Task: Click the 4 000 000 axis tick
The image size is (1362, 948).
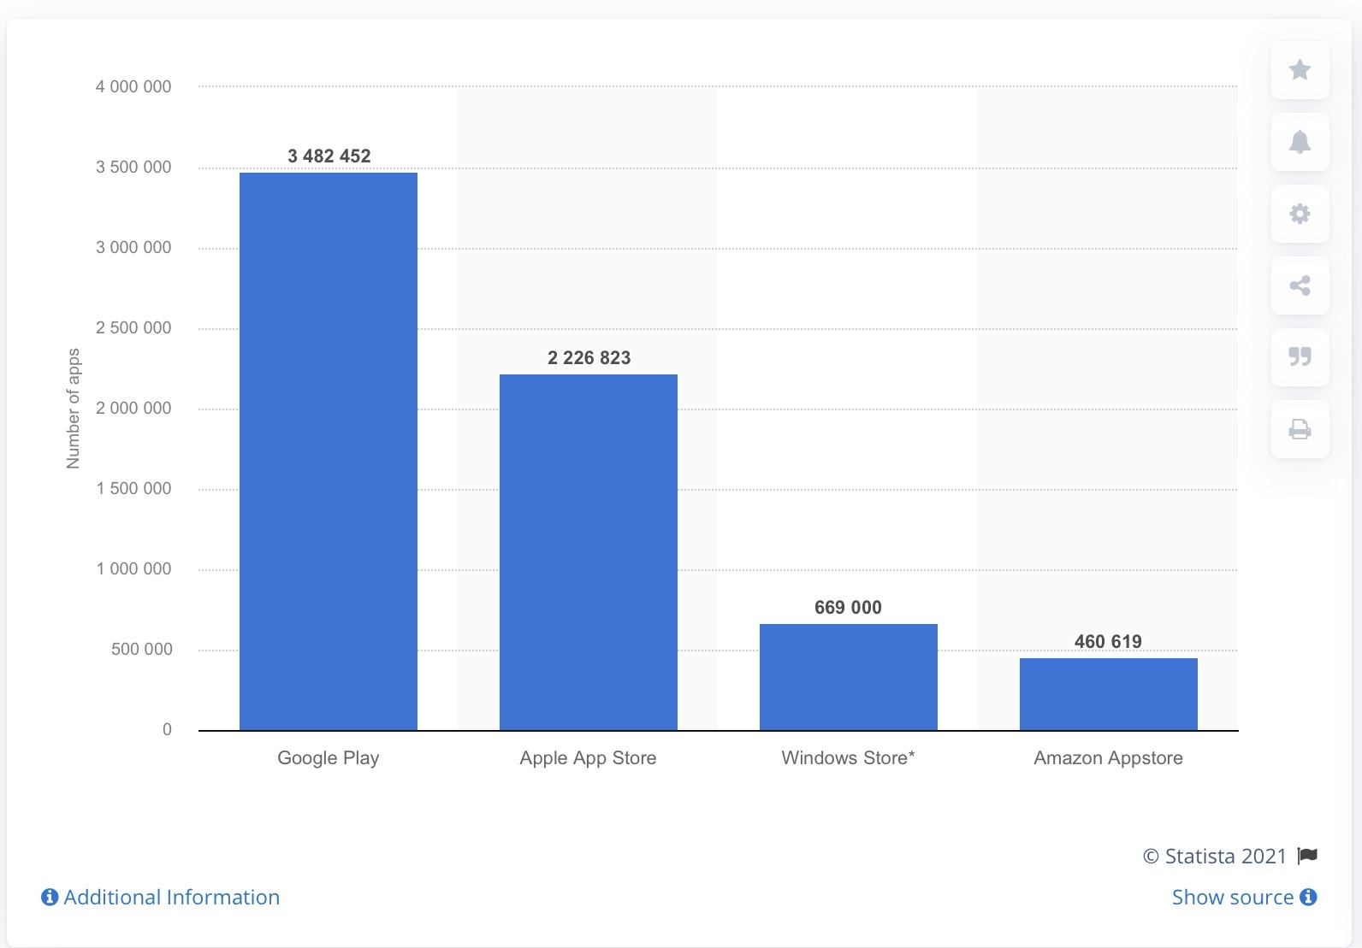Action: [x=133, y=86]
